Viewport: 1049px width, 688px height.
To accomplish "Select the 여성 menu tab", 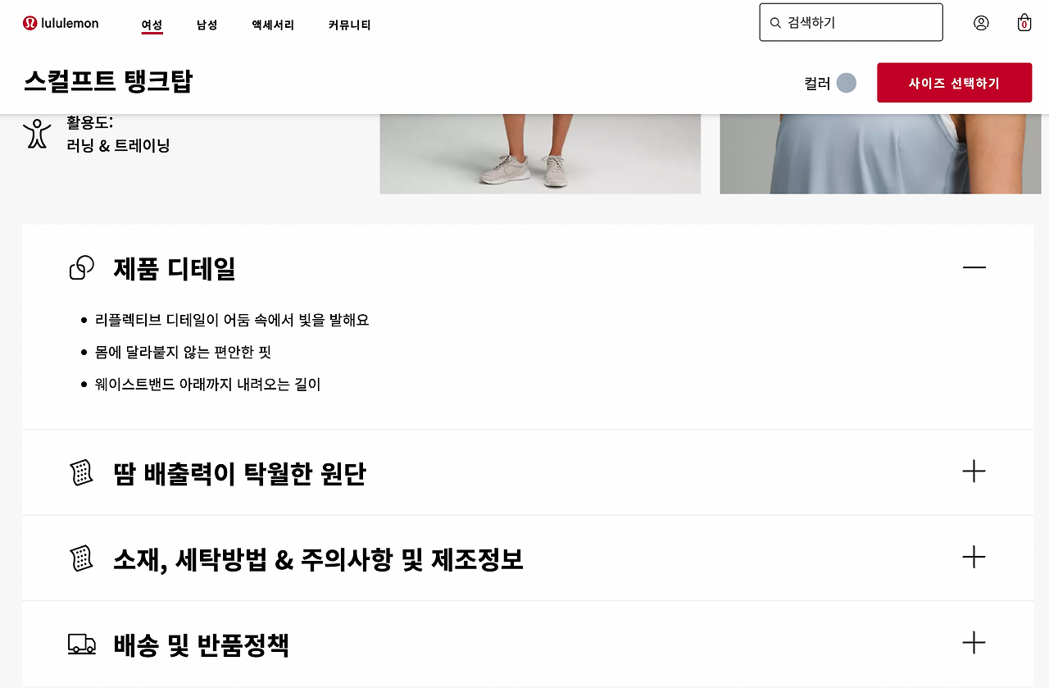I will (152, 25).
